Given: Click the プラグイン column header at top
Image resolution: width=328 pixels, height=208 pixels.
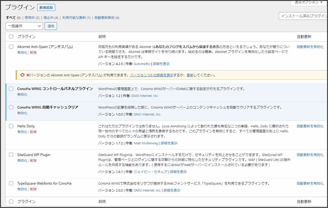Looking at the screenshot, I should click(26, 37).
